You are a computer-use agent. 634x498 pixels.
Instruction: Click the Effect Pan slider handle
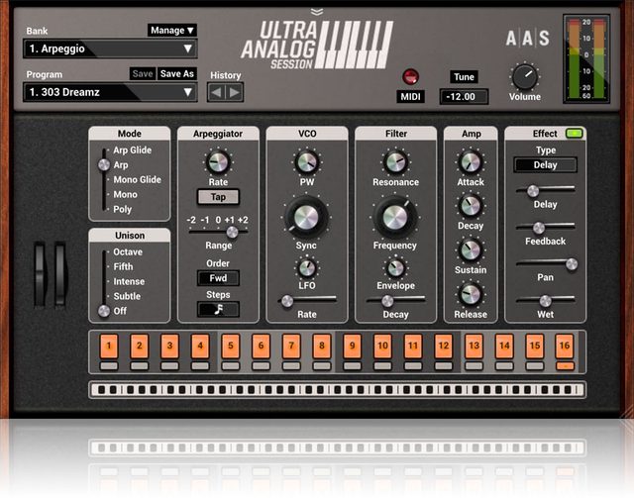pyautogui.click(x=572, y=264)
